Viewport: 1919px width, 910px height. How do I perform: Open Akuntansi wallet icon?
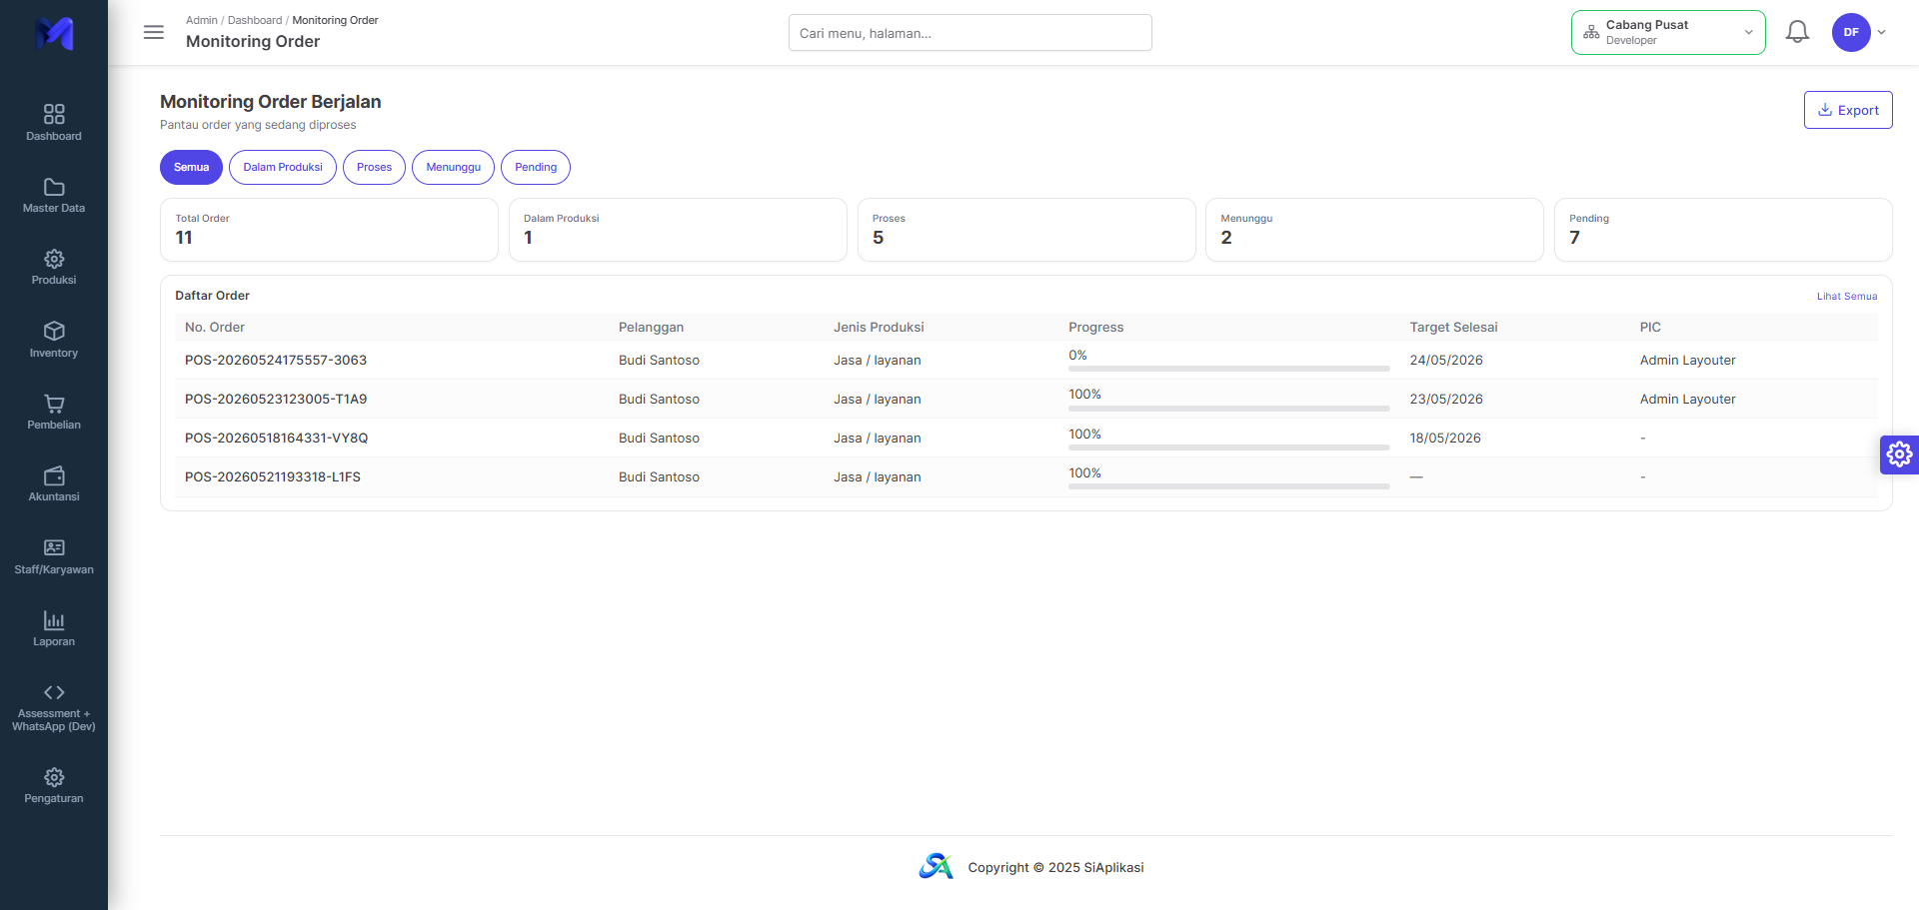[x=54, y=475]
